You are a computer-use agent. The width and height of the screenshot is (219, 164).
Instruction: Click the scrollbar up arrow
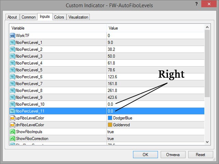tap(207, 27)
